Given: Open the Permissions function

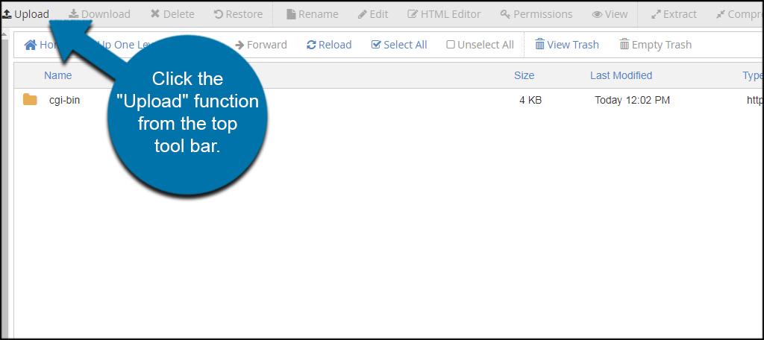Looking at the screenshot, I should pyautogui.click(x=536, y=15).
